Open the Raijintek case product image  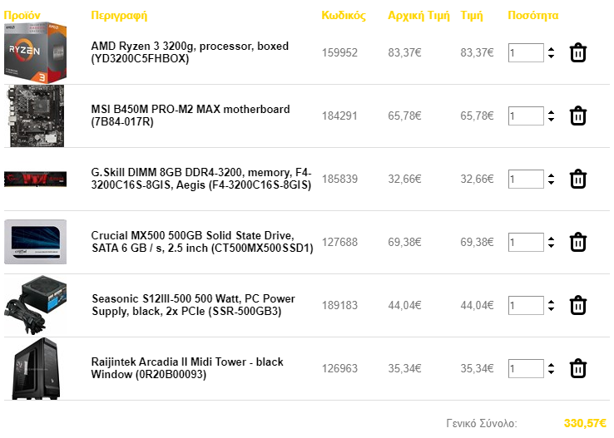pos(36,369)
